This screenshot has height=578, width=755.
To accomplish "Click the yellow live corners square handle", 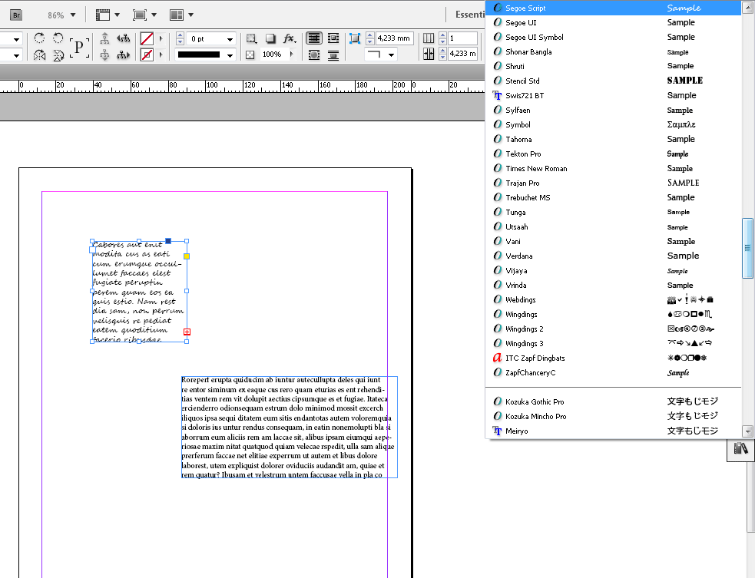I will [187, 256].
